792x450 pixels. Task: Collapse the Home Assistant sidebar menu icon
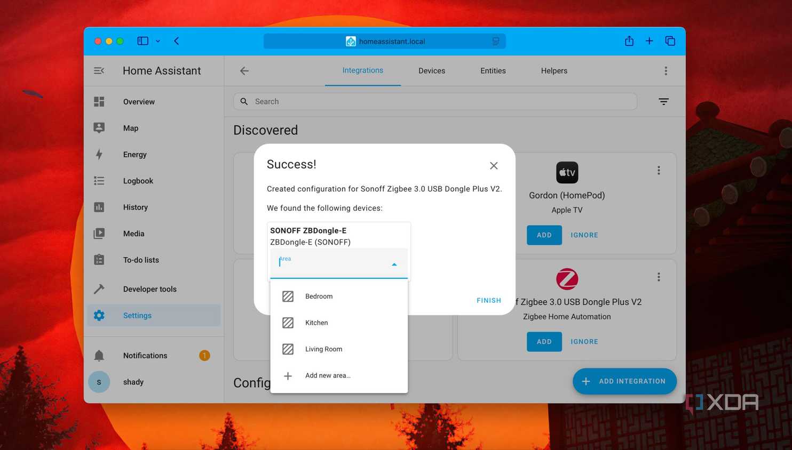pos(99,70)
